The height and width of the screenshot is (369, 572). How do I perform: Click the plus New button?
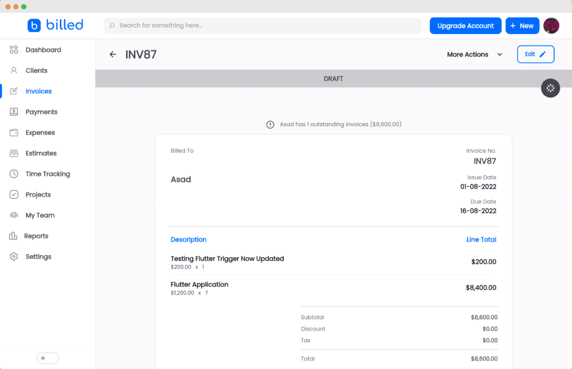point(522,26)
